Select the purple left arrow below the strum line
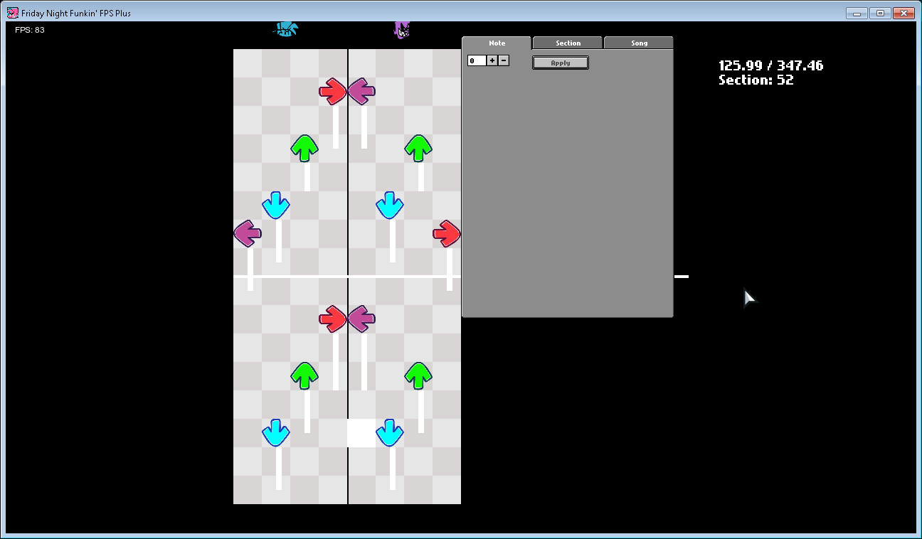This screenshot has height=539, width=922. click(x=361, y=319)
